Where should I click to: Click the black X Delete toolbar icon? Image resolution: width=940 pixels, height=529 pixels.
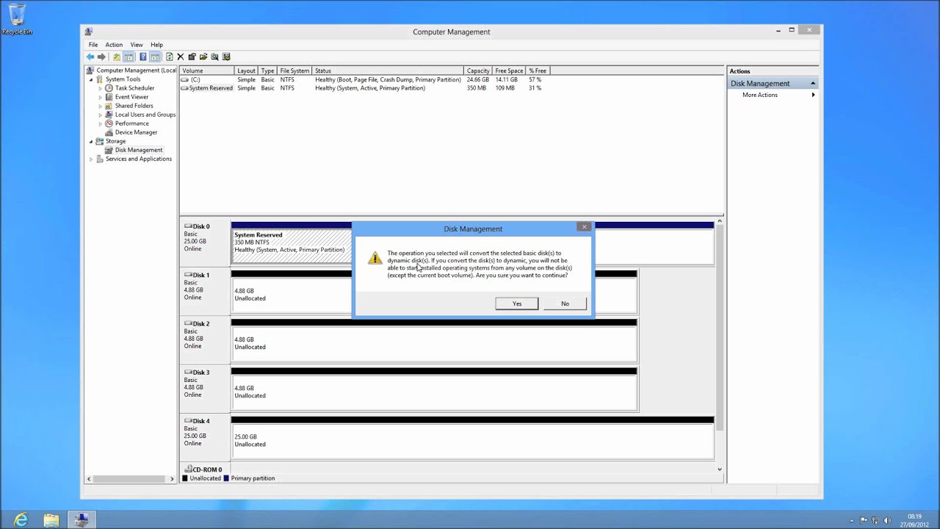(x=181, y=57)
